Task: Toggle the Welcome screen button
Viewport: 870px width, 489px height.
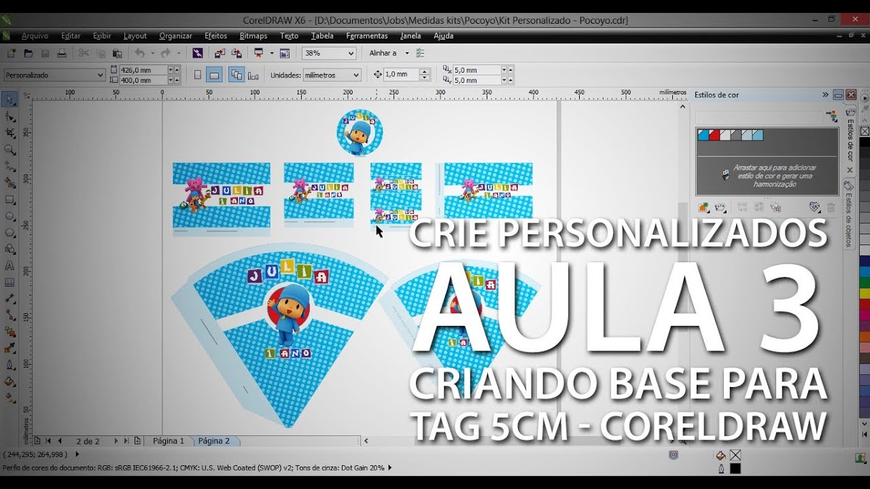Action: pos(285,53)
